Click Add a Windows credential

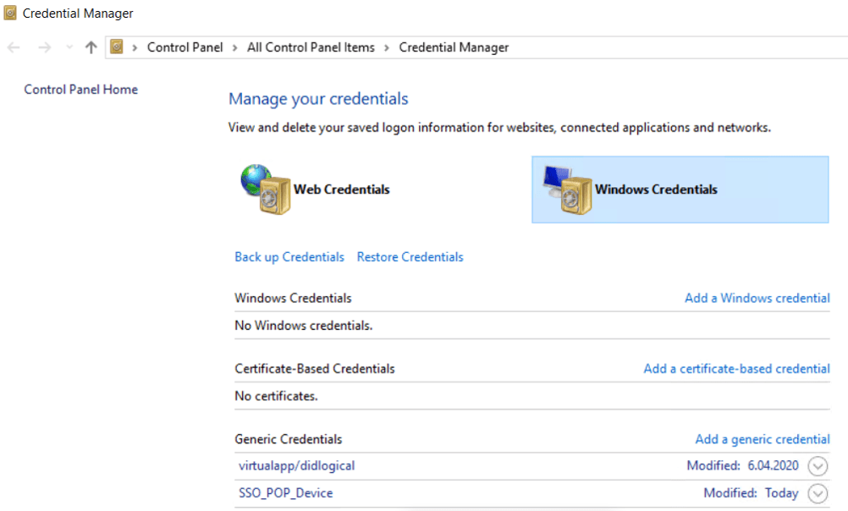coord(757,298)
